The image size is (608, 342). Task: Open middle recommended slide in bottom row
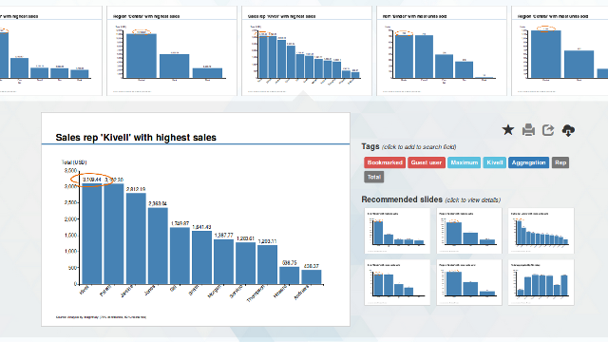coord(468,282)
